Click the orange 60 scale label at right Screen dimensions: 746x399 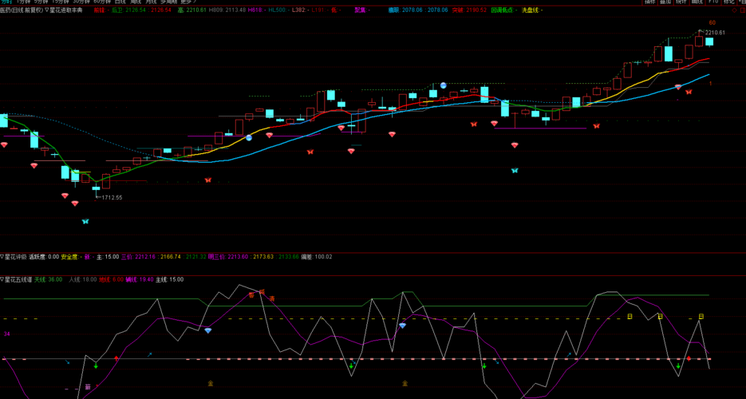[712, 23]
